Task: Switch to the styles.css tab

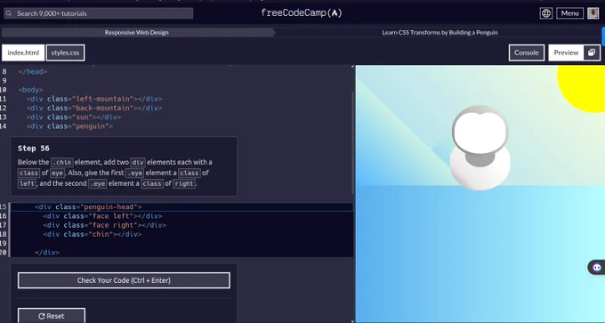Action: tap(65, 52)
